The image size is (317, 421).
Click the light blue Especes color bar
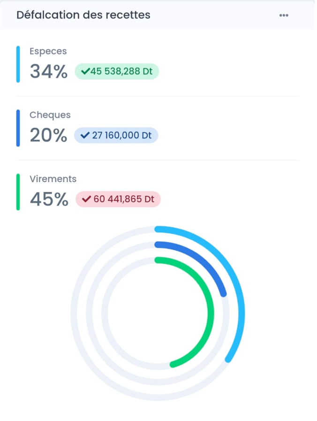pos(18,64)
